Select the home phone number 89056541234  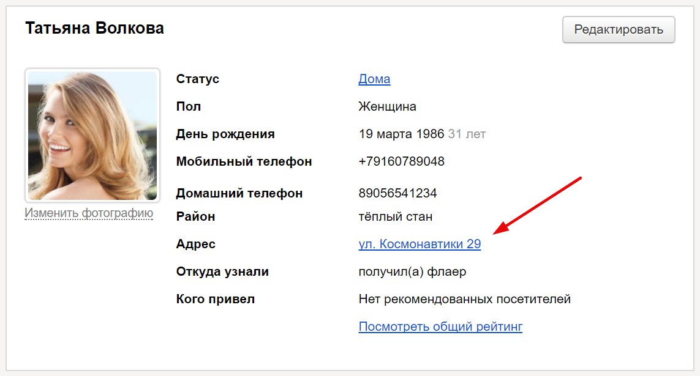point(397,193)
